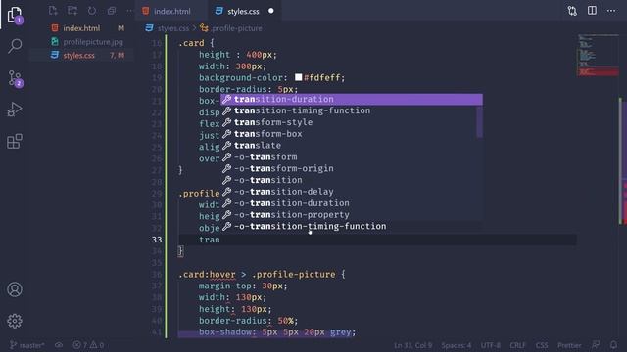This screenshot has height=352, width=627.
Task: Open notifications bell in status bar
Action: click(614, 345)
